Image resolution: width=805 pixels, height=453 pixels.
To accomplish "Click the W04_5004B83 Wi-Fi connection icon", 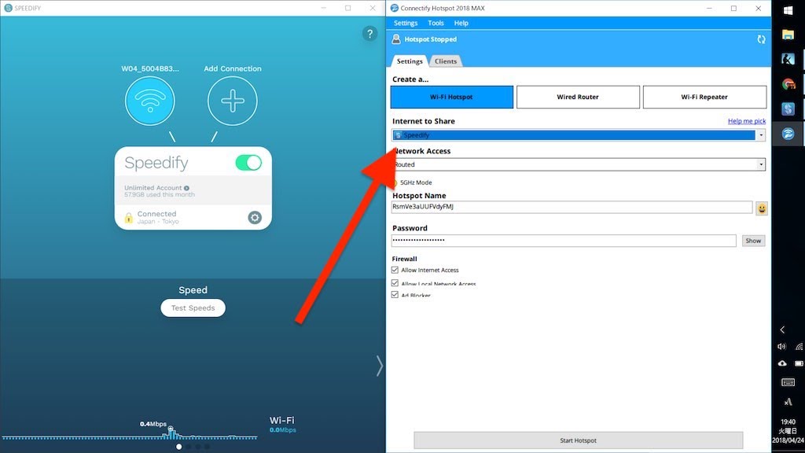I will [x=150, y=101].
